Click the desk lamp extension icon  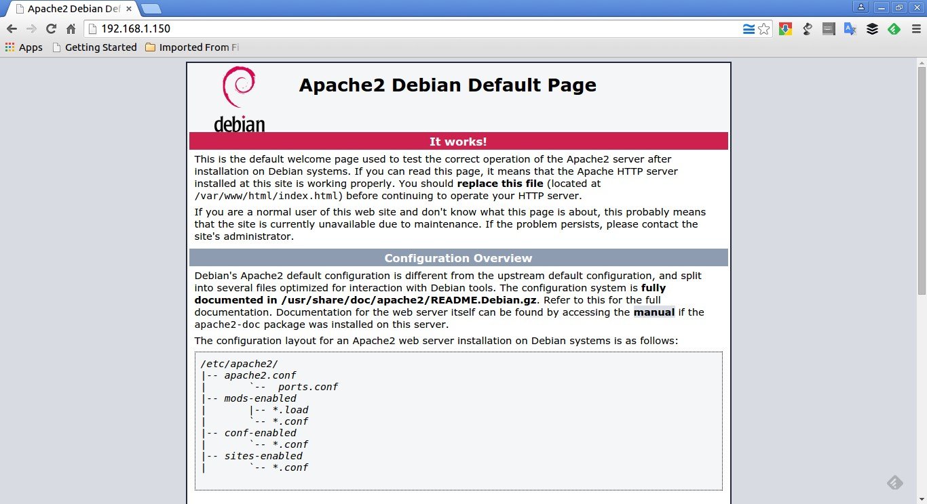click(807, 29)
